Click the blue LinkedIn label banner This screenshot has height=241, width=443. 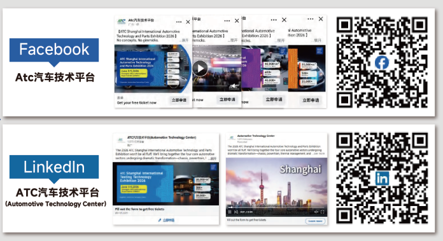pos(54,167)
